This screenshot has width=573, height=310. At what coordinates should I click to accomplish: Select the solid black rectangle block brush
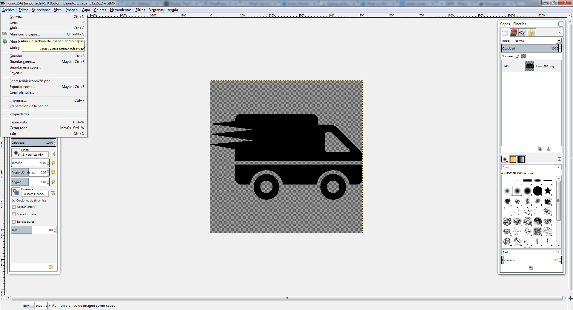pos(527,180)
